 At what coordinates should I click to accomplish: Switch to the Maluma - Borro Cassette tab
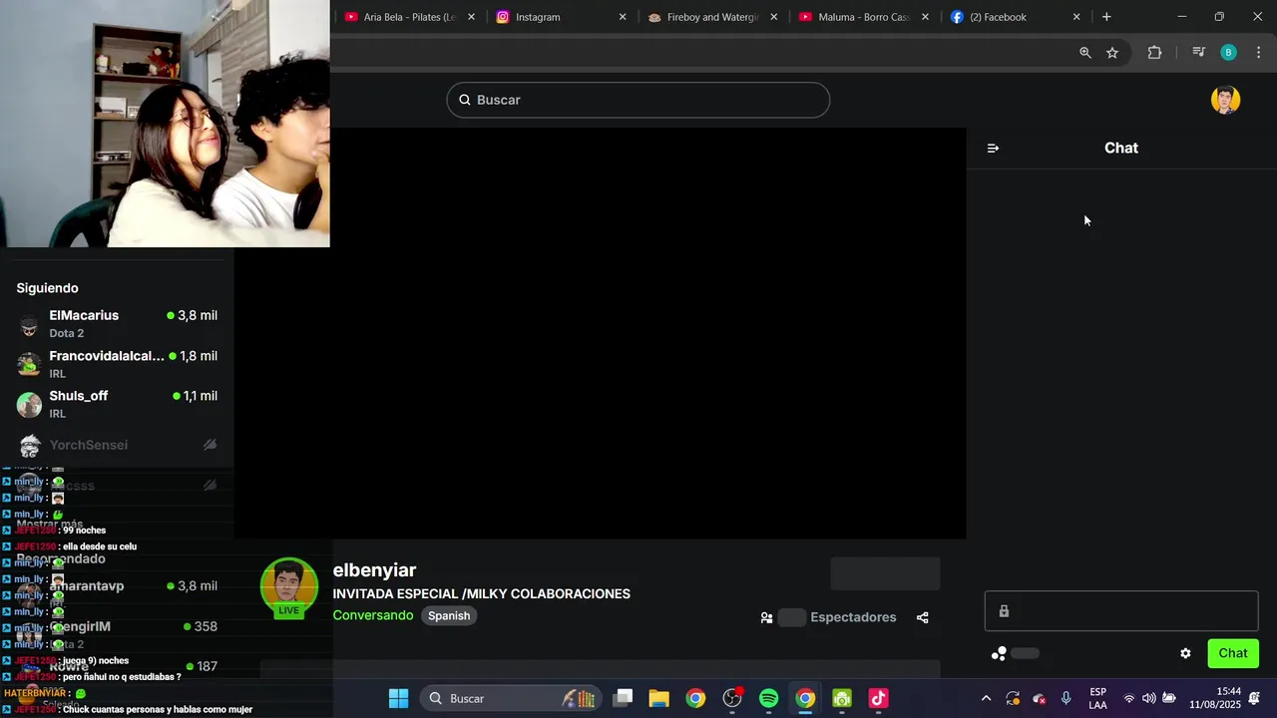(863, 17)
